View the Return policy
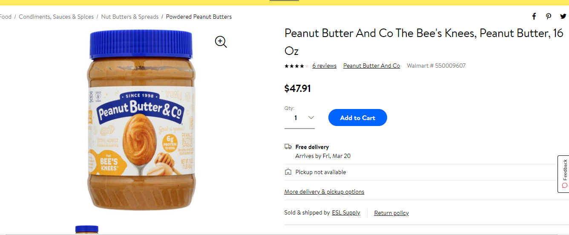The image size is (569, 235). (x=391, y=213)
